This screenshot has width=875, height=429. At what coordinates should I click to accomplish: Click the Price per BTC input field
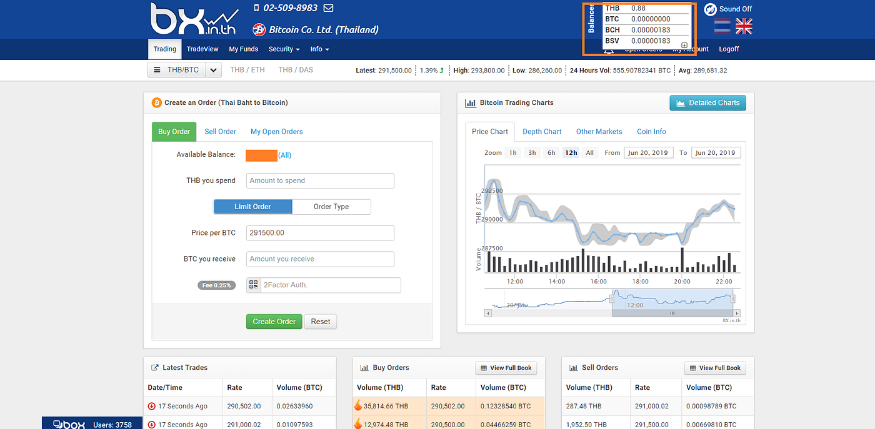point(320,233)
